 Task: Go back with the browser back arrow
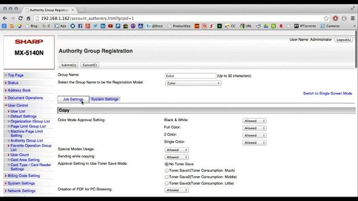5,18
